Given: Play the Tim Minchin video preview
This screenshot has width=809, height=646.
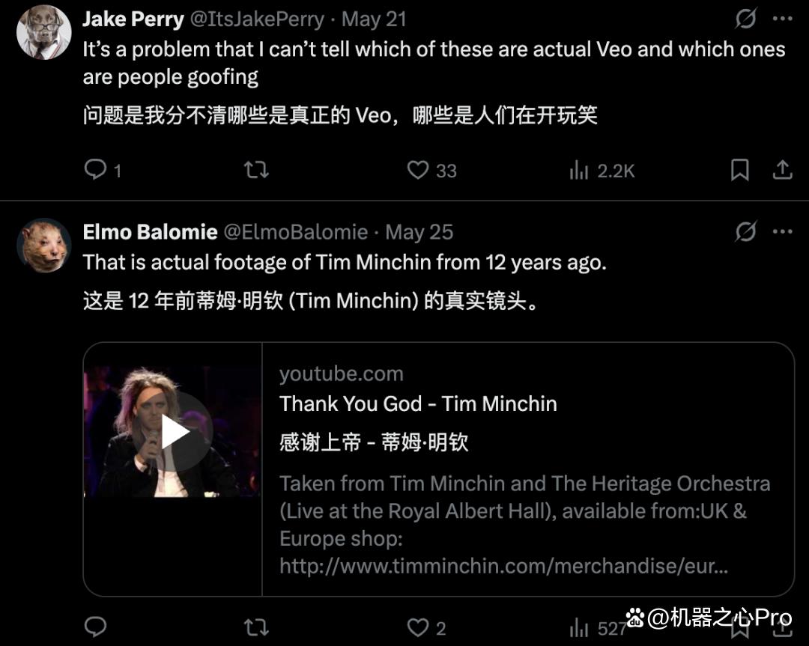Looking at the screenshot, I should pos(172,432).
